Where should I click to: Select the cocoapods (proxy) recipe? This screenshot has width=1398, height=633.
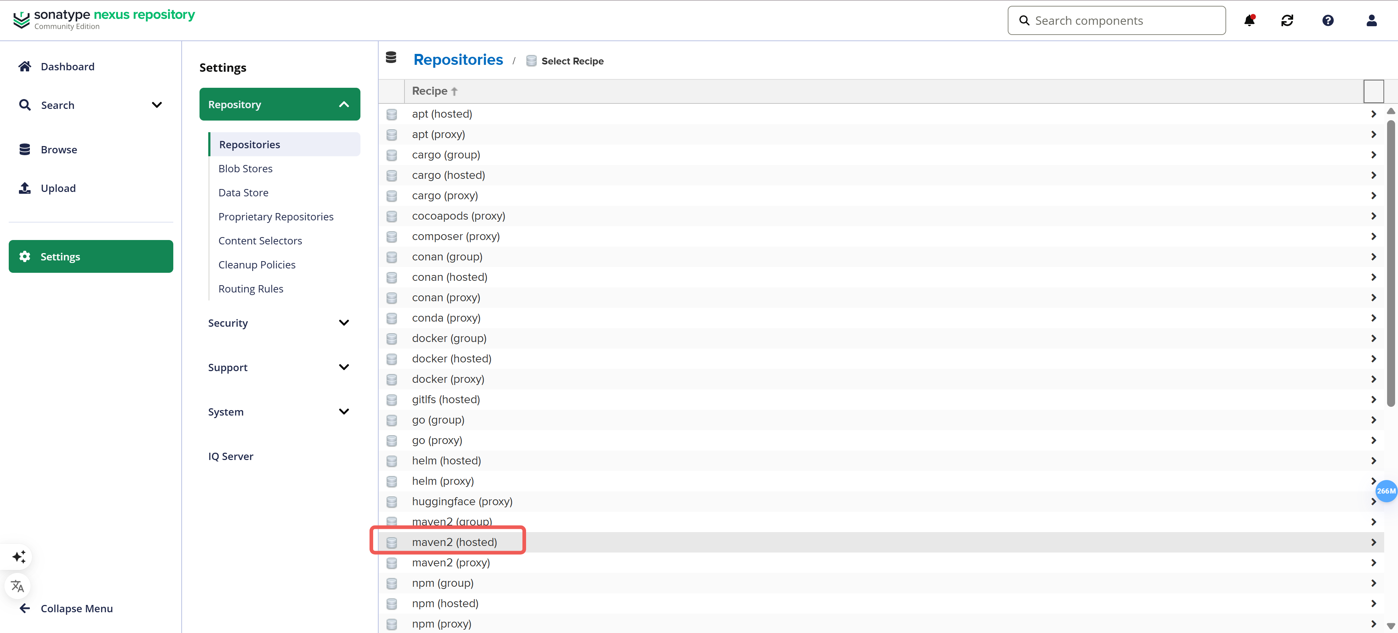click(881, 216)
